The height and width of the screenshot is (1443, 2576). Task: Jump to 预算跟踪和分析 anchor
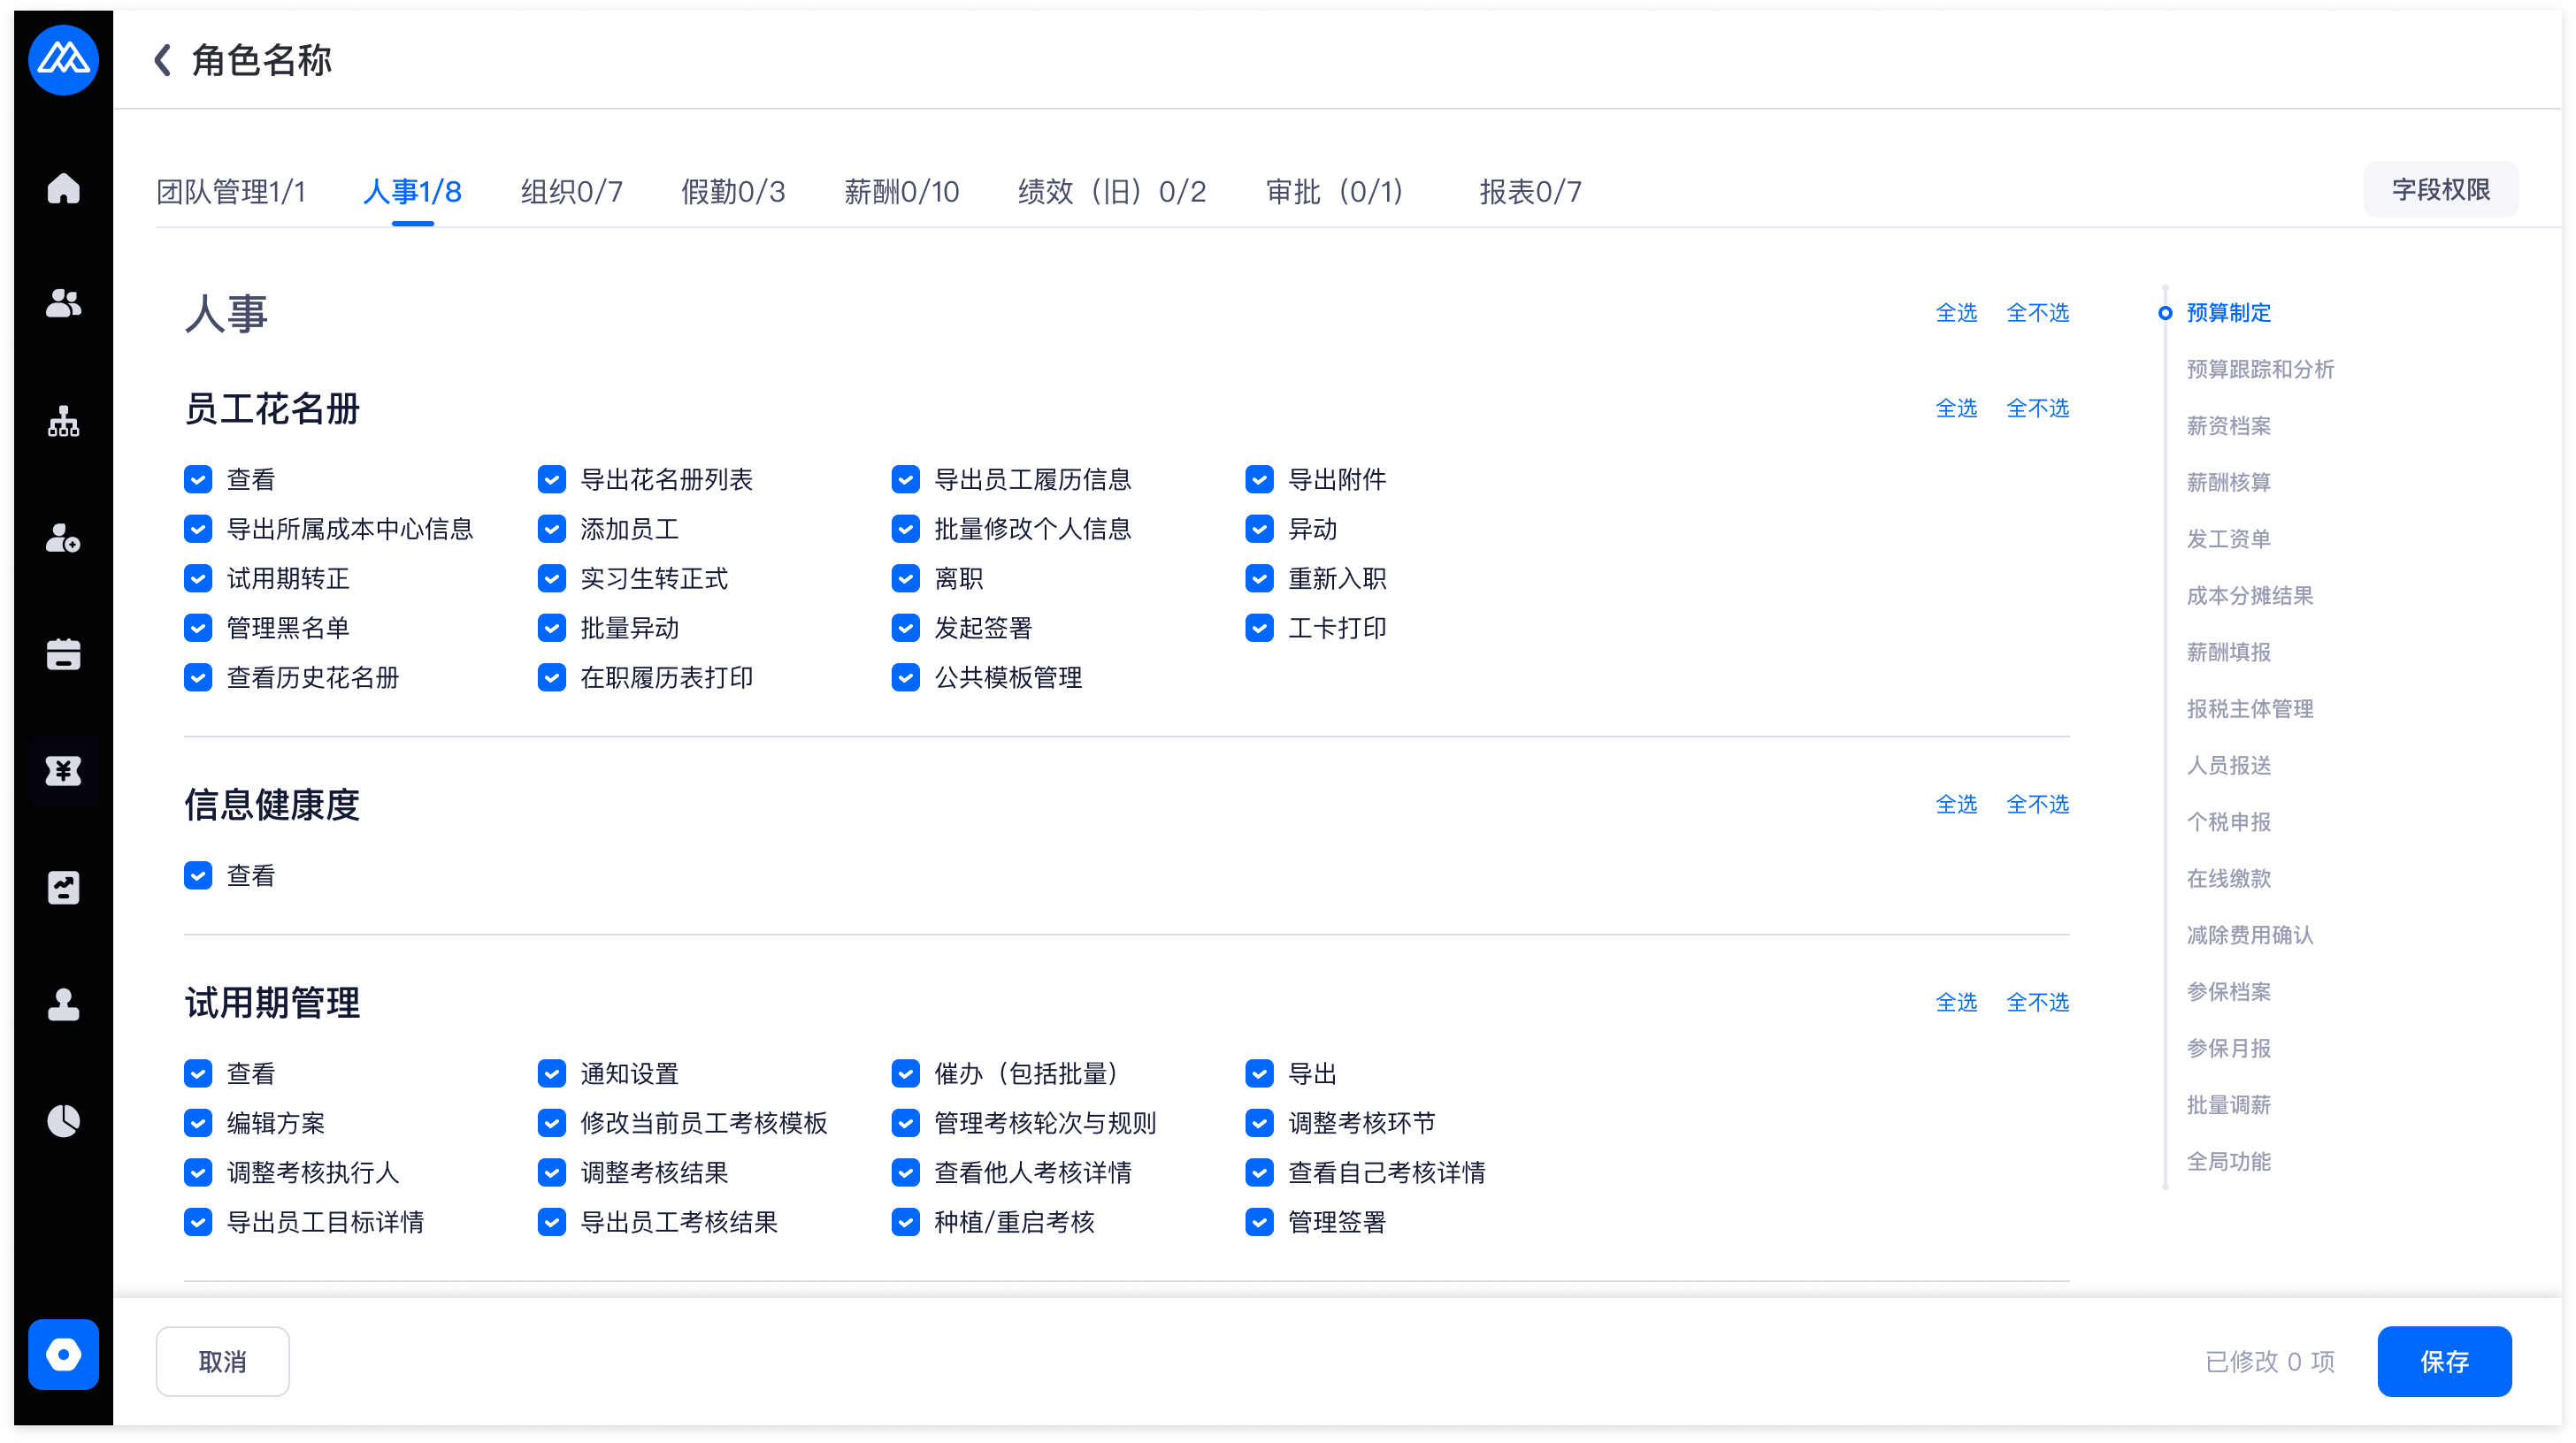coord(2261,370)
